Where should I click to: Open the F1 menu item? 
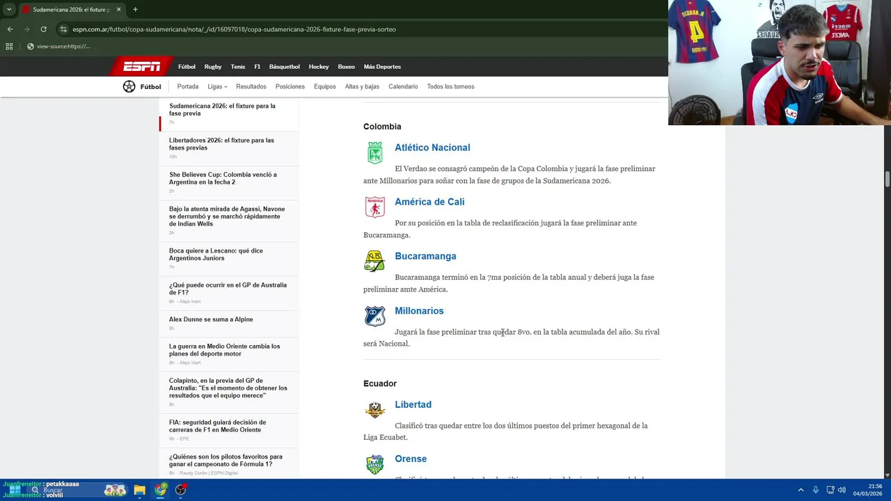tap(257, 67)
